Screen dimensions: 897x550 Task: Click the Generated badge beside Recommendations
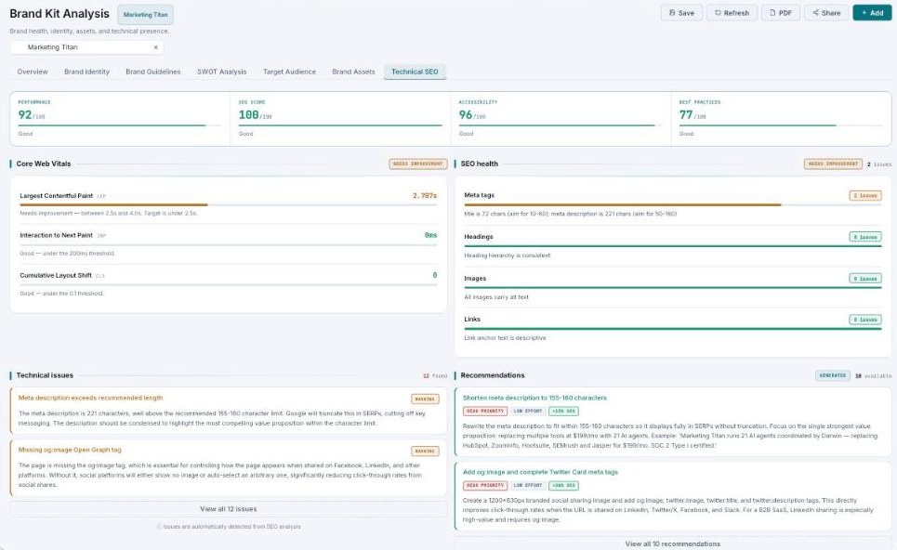coord(832,375)
